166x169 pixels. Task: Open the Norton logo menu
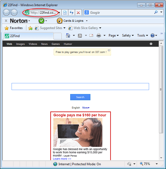click(20, 21)
